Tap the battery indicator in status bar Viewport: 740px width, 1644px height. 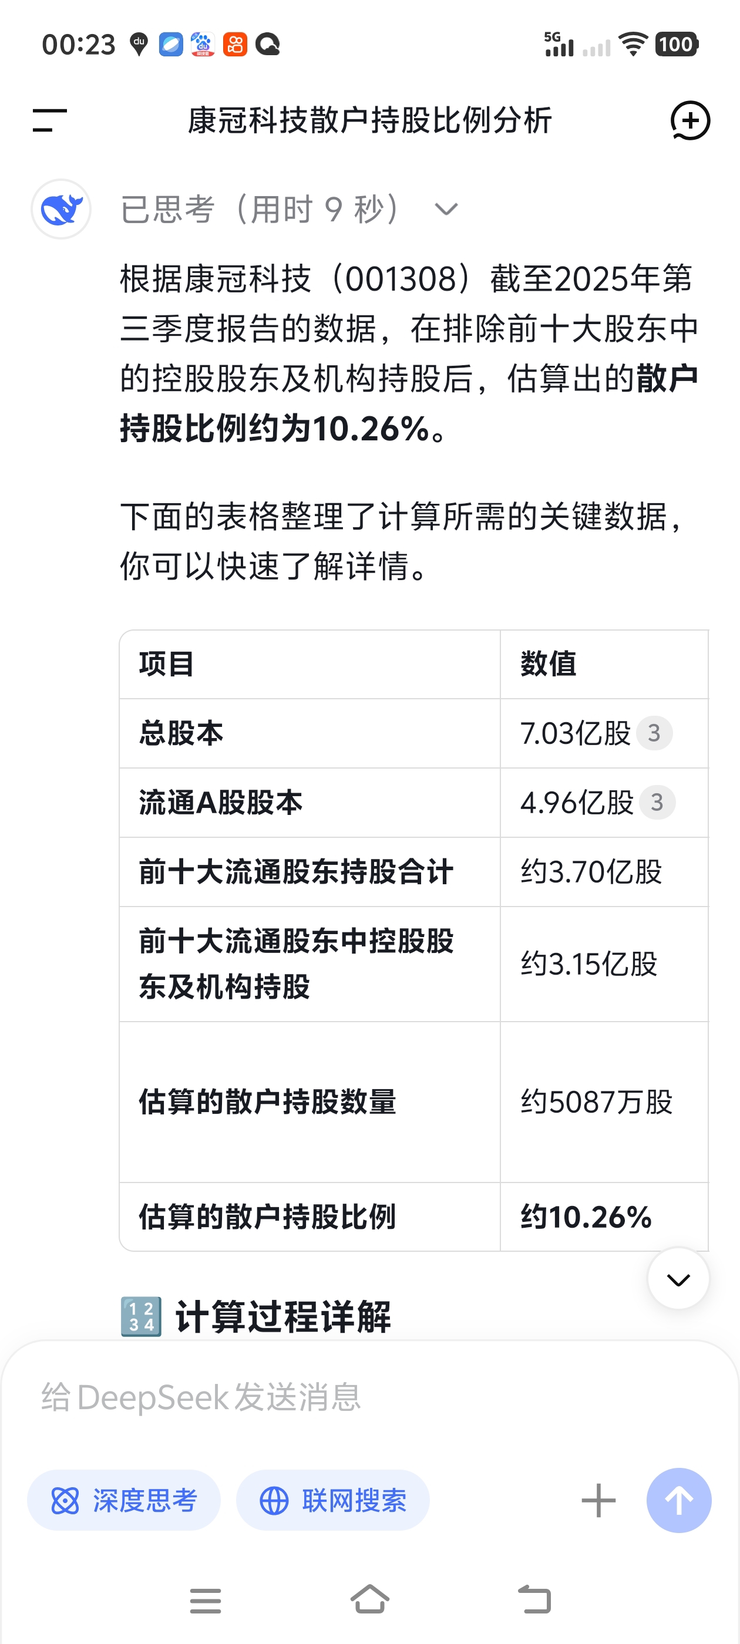coord(676,45)
